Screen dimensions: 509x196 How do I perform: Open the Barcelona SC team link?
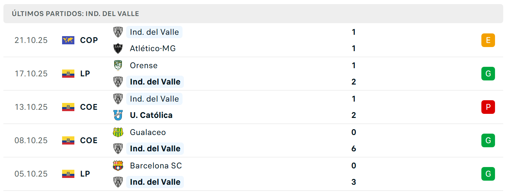(156, 166)
